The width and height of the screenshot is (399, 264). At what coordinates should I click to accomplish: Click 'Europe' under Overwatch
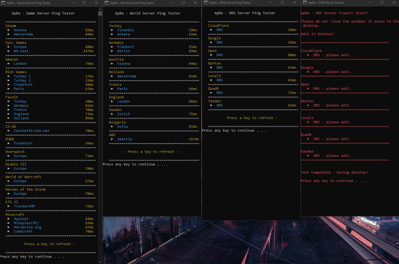pyautogui.click(x=20, y=156)
